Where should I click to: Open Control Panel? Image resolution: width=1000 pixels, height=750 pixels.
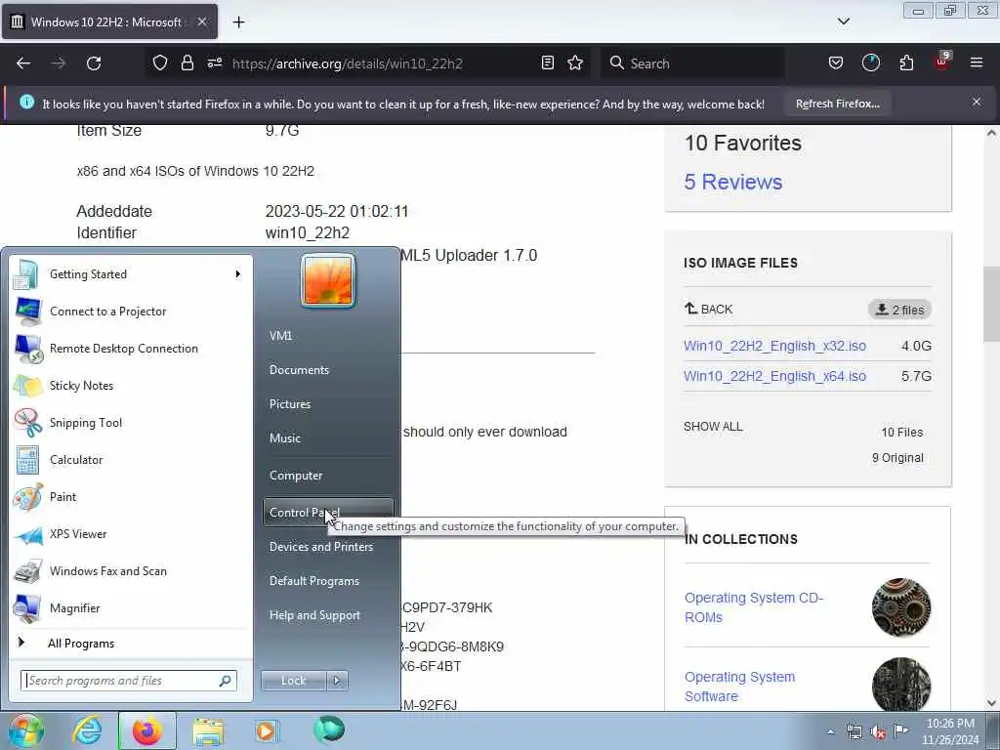pos(328,512)
